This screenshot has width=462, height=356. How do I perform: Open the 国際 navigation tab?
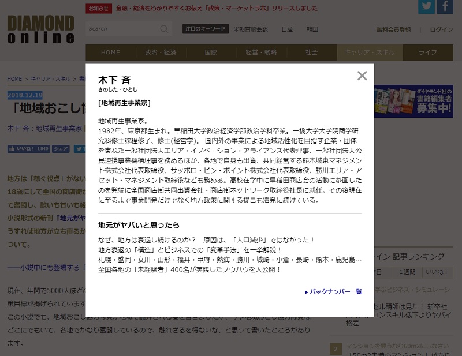(211, 53)
